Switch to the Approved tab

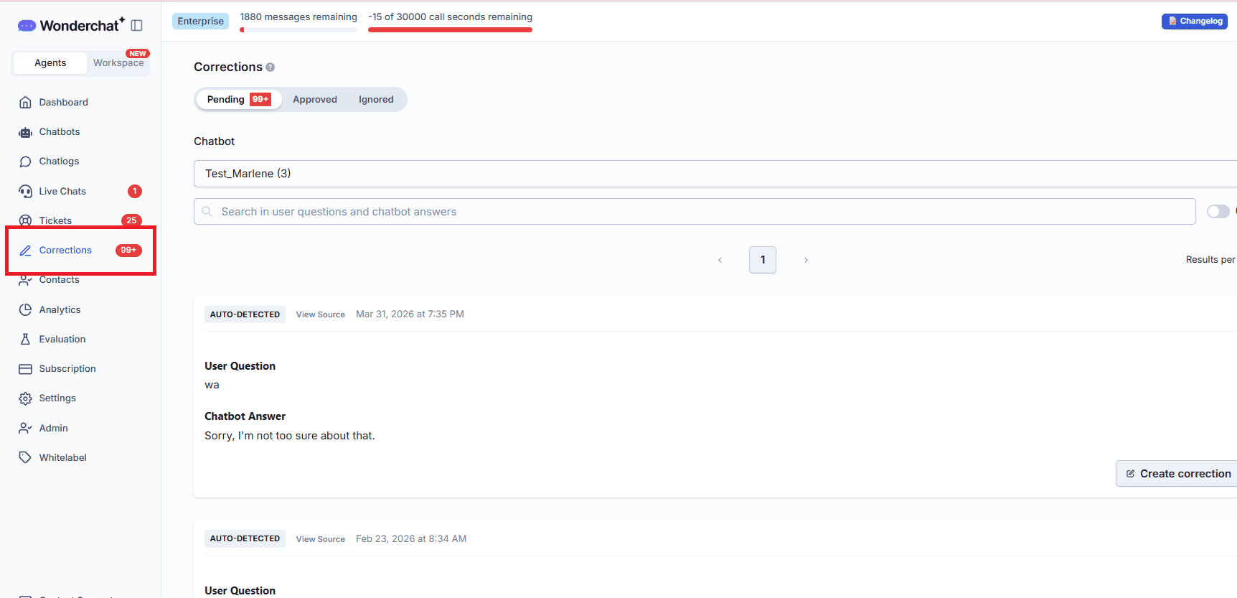(x=315, y=100)
